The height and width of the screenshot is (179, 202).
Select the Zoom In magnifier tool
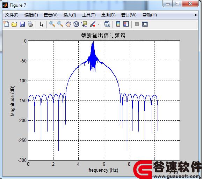point(52,24)
